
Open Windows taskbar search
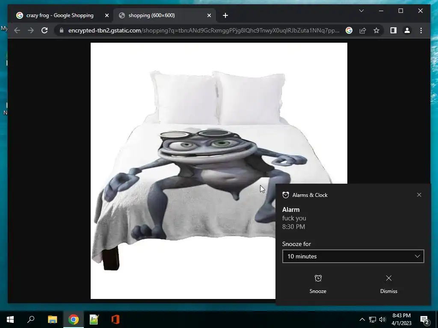[x=31, y=319]
